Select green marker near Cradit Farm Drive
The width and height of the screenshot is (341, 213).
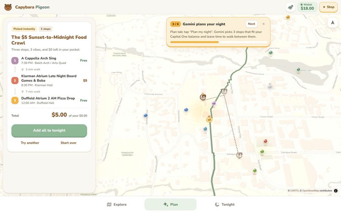tap(270, 52)
